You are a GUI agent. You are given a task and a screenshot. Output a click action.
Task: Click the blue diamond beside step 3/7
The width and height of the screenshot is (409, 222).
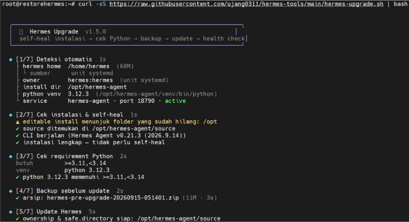pyautogui.click(x=11, y=157)
